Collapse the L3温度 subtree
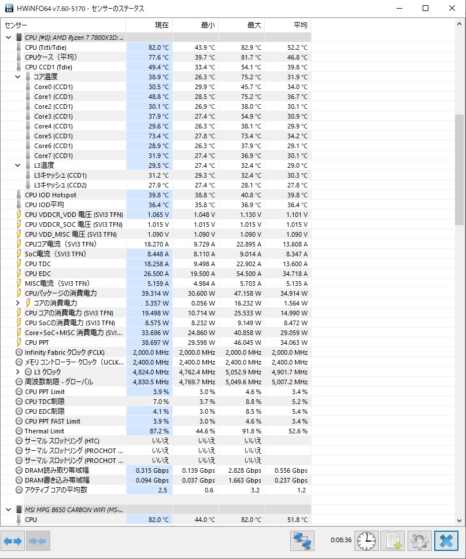 tap(17, 166)
